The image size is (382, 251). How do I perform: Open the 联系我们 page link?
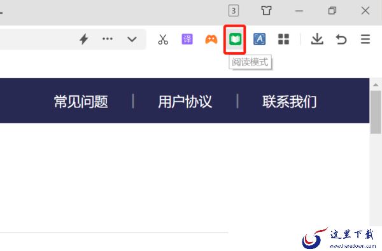[x=290, y=102]
